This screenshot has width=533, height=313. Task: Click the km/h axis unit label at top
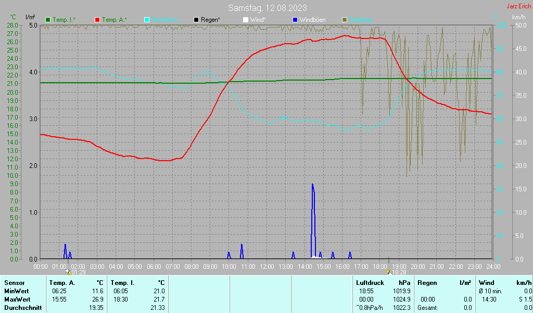pos(519,17)
